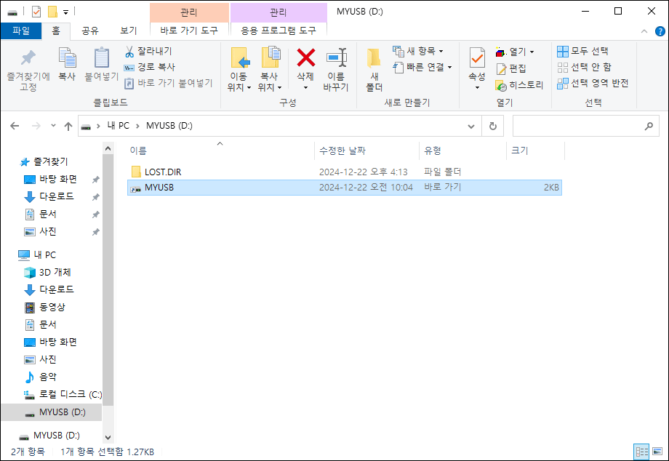Open the recent locations dropdown
This screenshot has height=461, width=669.
point(53,125)
